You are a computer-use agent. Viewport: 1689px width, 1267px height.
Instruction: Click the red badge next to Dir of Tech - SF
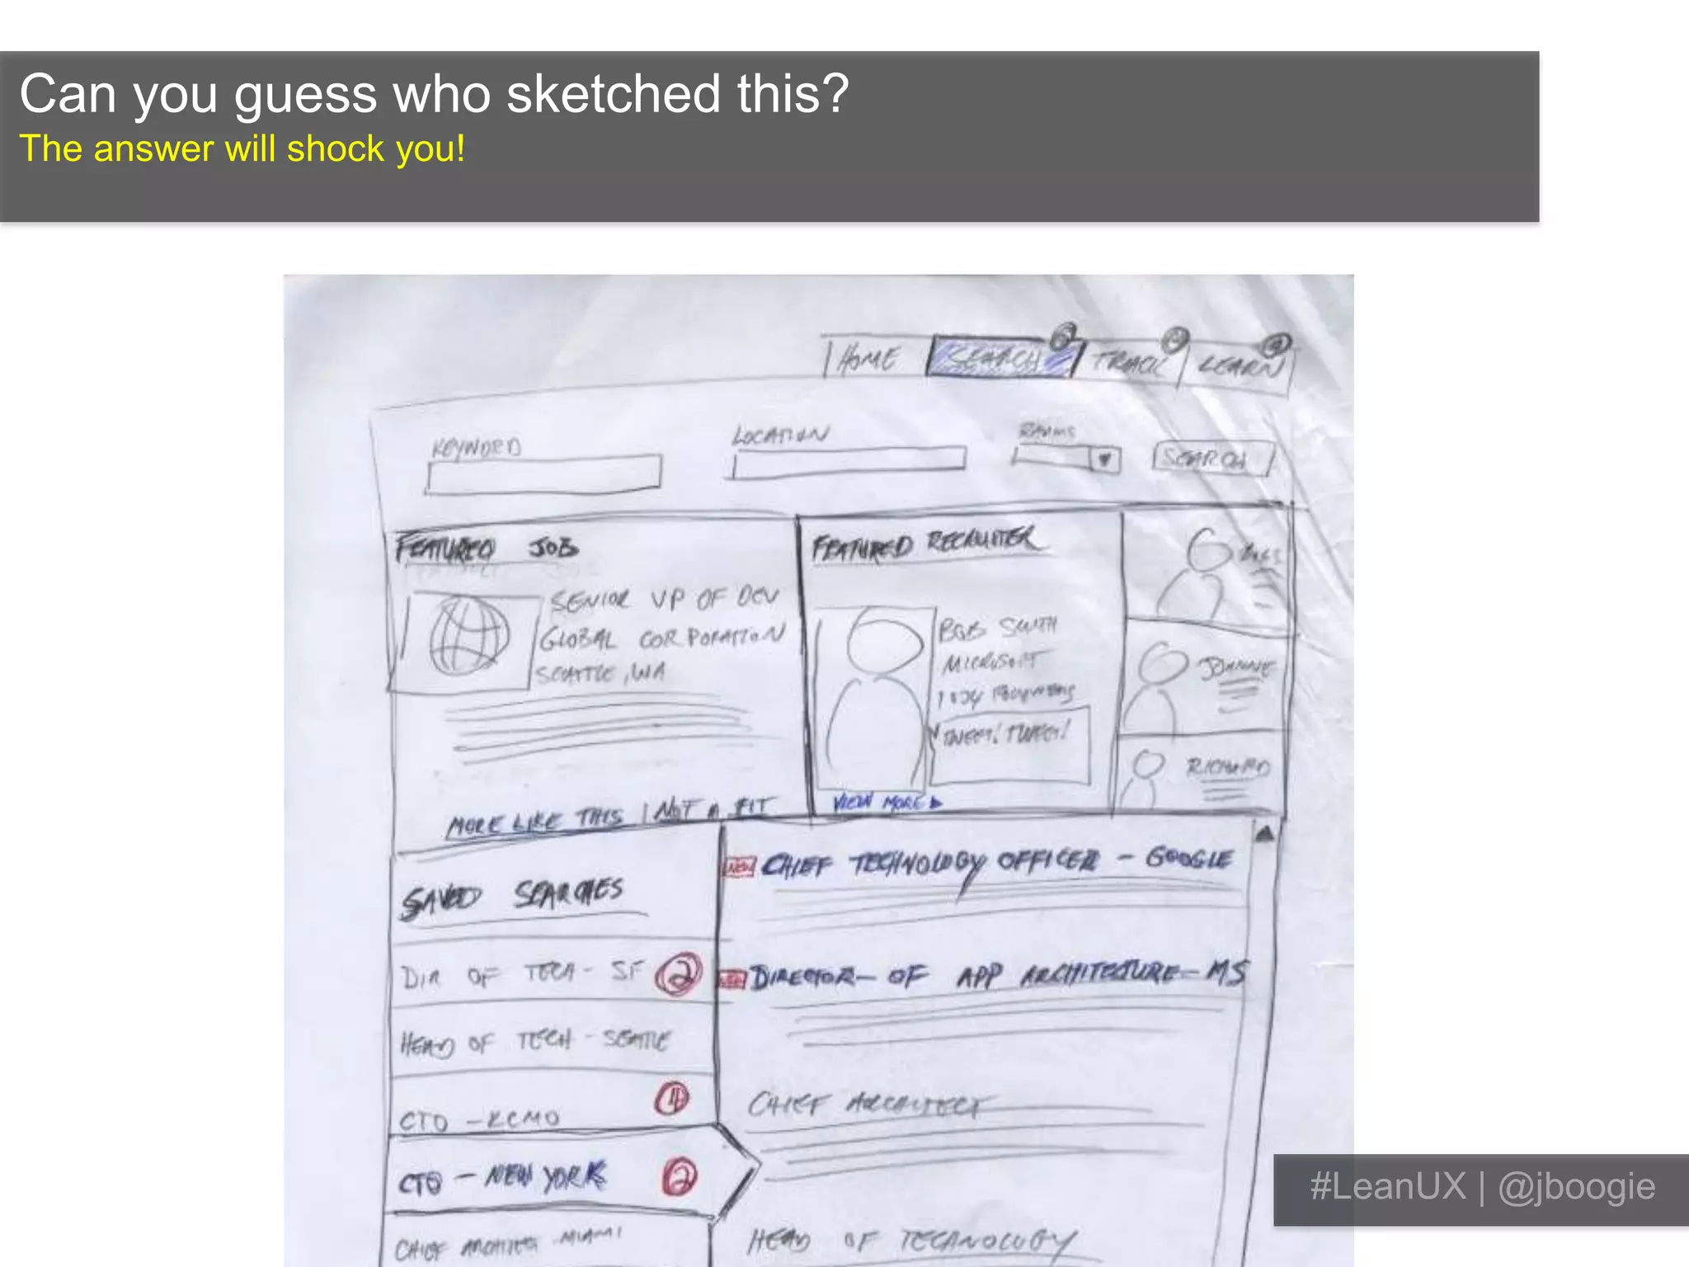pyautogui.click(x=678, y=974)
